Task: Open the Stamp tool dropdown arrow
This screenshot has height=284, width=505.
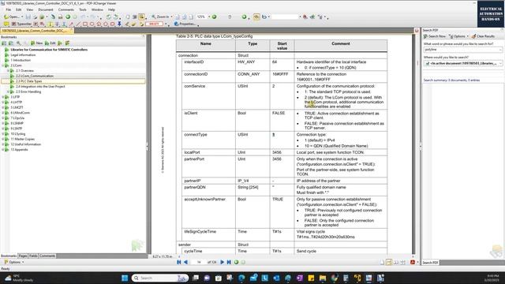Action: [x=166, y=24]
